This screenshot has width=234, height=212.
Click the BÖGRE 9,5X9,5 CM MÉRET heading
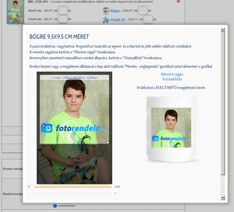click(59, 37)
